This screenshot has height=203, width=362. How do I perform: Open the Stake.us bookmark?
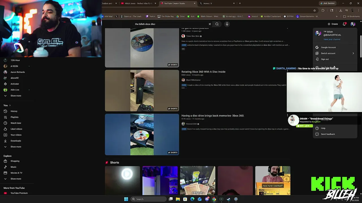[x=132, y=16]
